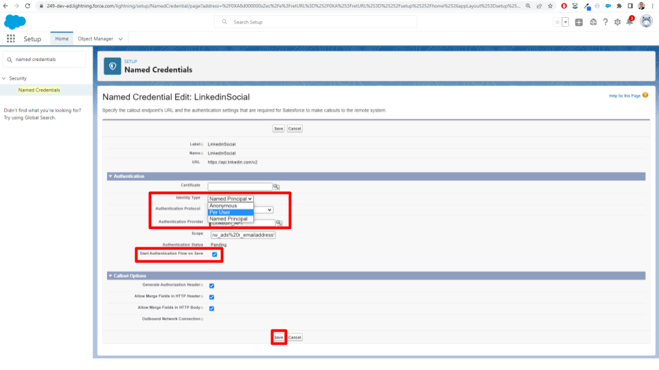
Task: Click the Quick Find box with named credentials
Action: [x=45, y=60]
